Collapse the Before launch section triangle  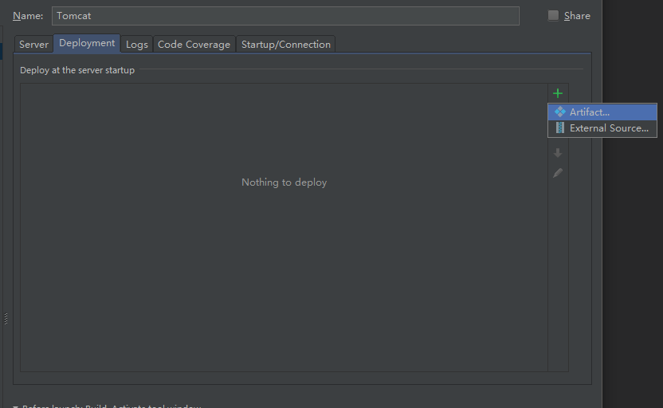pos(15,406)
